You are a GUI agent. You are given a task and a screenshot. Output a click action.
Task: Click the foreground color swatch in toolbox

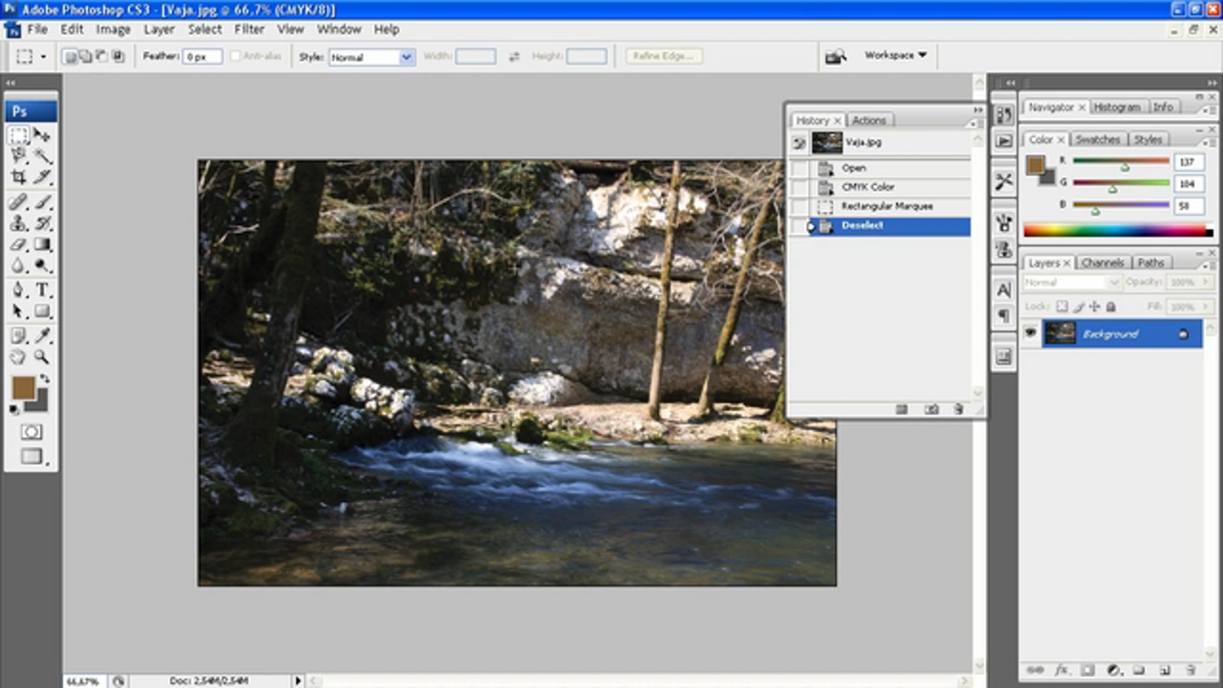pyautogui.click(x=23, y=387)
